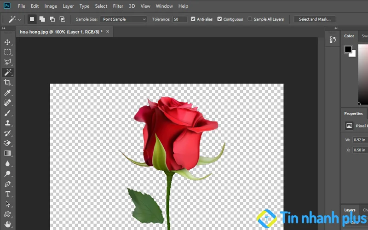Select the Eraser tool

click(7, 143)
